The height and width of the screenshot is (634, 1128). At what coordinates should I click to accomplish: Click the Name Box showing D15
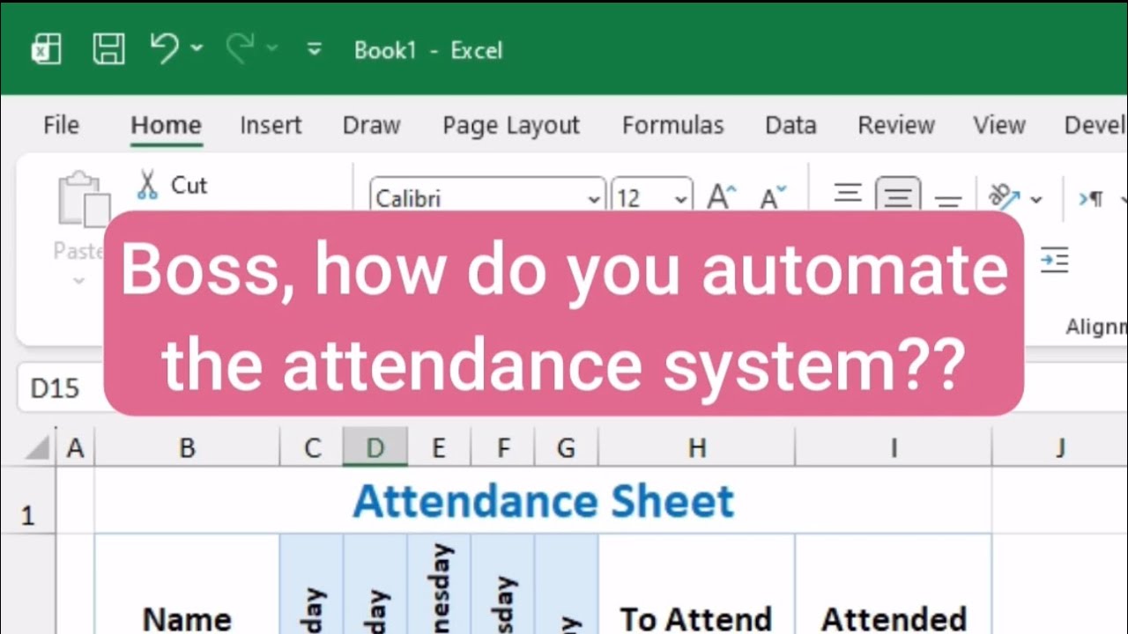point(60,388)
